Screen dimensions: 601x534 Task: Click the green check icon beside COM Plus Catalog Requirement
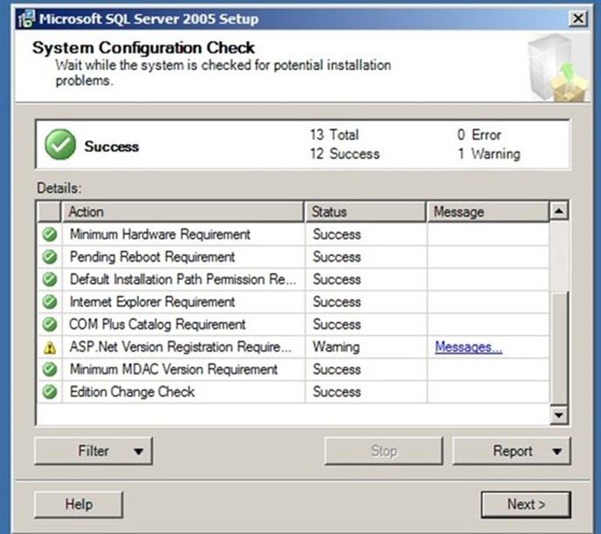pyautogui.click(x=50, y=325)
